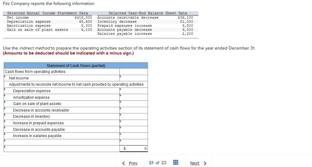Go back with the Prev link

click(x=133, y=163)
